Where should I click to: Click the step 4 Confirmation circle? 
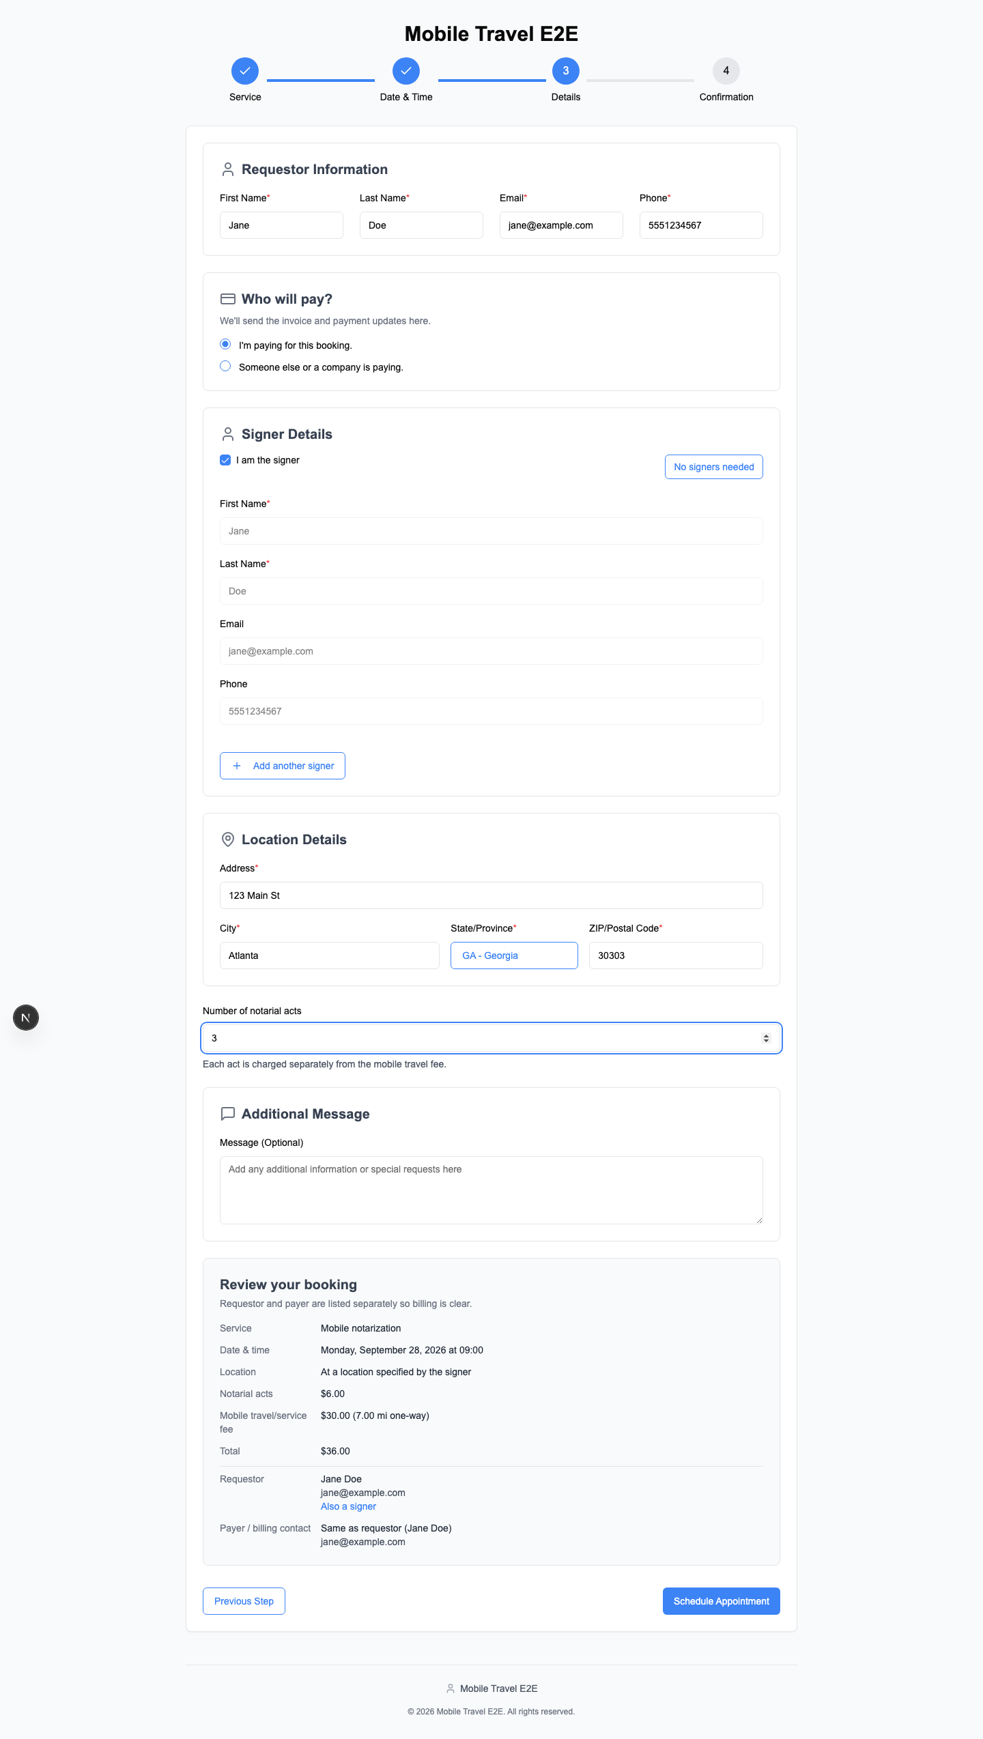click(x=726, y=71)
